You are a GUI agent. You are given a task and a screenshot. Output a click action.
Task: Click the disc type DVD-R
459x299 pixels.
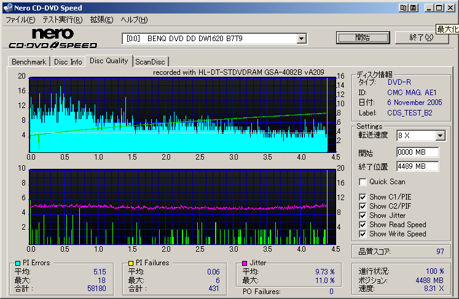pyautogui.click(x=399, y=82)
